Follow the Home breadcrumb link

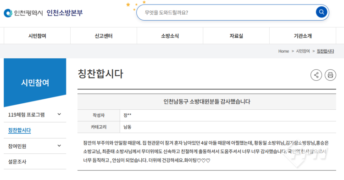pyautogui.click(x=283, y=51)
